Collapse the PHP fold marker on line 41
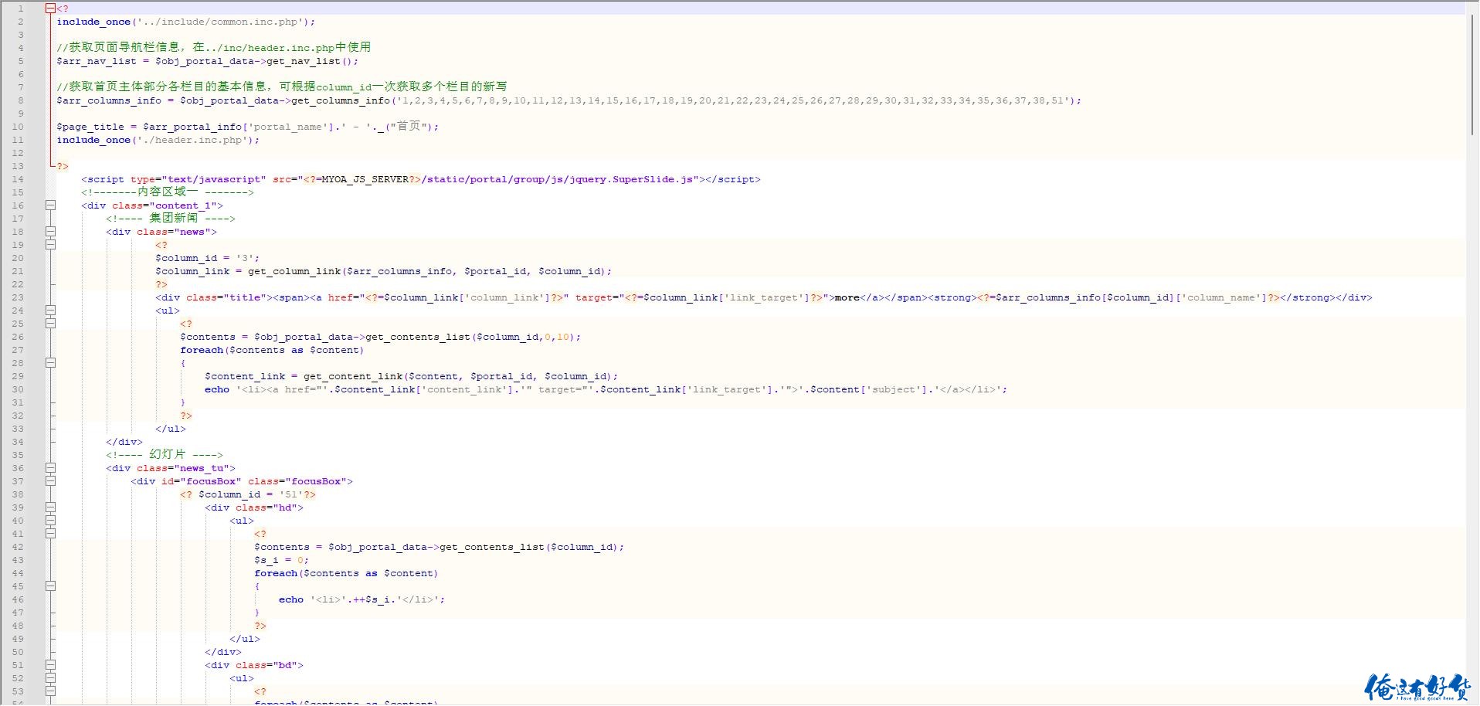 point(50,534)
